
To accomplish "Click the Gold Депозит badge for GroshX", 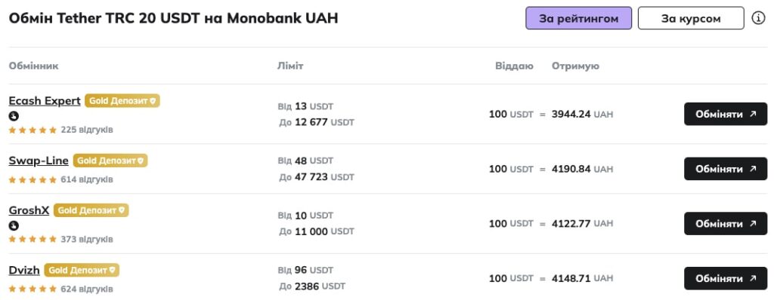I will [x=91, y=210].
